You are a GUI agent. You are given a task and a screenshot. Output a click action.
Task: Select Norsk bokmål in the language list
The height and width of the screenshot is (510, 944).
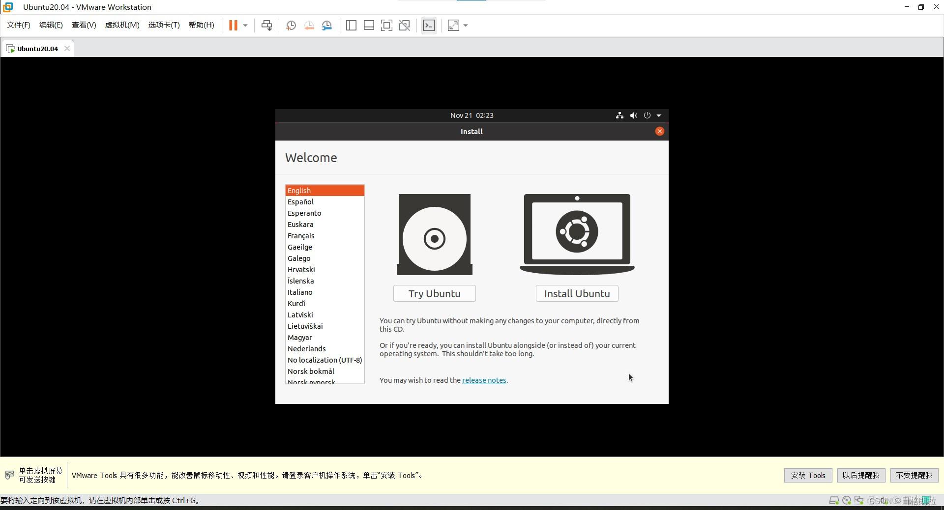(324, 371)
